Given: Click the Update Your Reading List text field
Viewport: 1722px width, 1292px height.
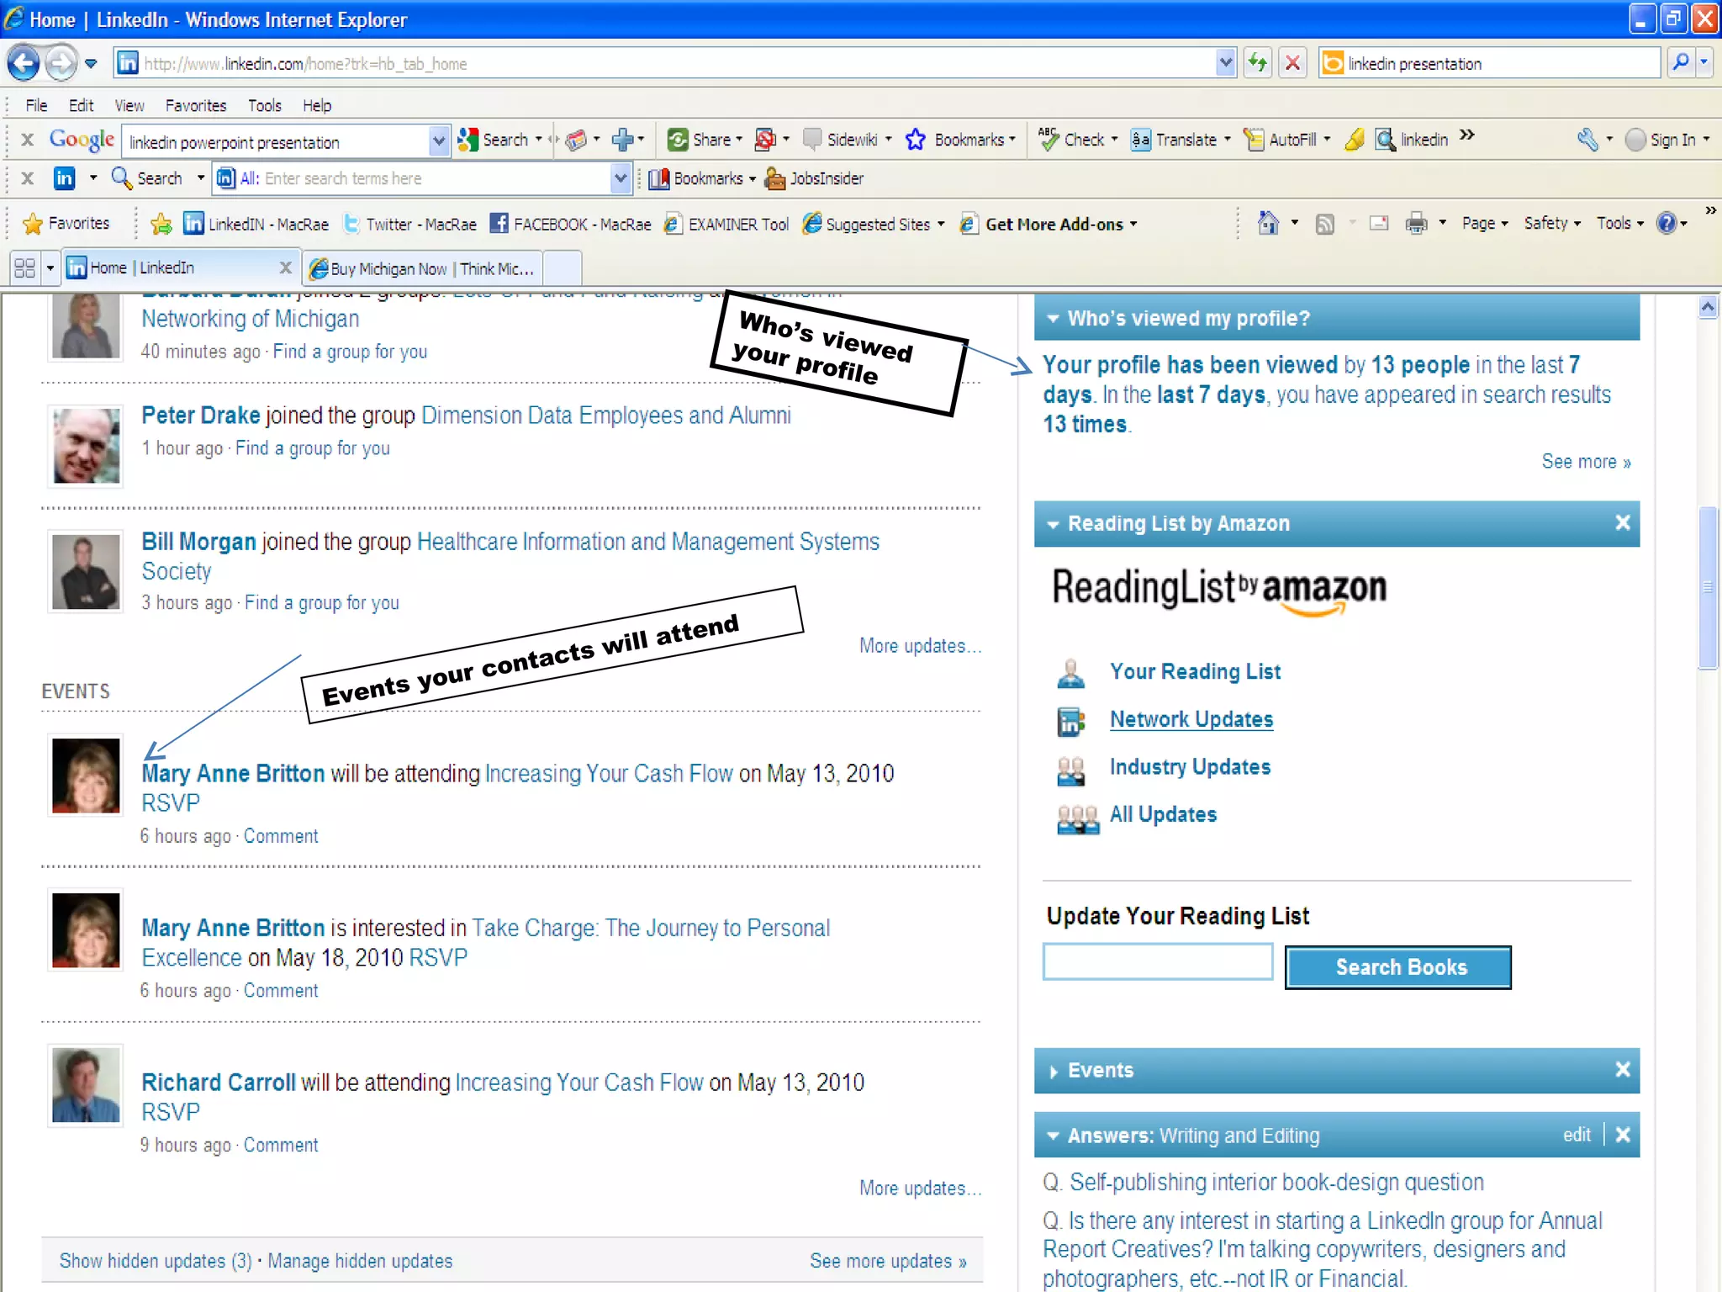Looking at the screenshot, I should pyautogui.click(x=1157, y=961).
